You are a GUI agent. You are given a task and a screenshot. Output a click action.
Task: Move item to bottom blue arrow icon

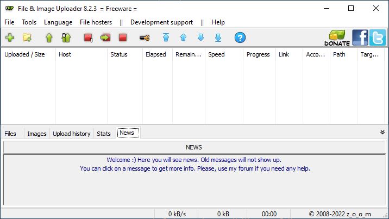point(218,37)
